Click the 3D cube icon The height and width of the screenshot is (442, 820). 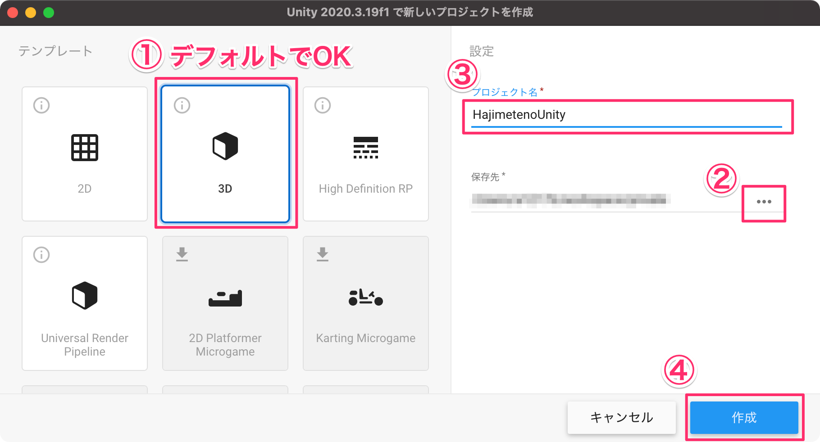(225, 146)
